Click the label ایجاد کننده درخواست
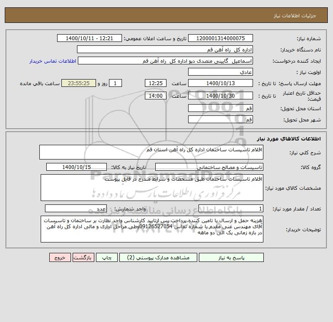 [x=297, y=61]
